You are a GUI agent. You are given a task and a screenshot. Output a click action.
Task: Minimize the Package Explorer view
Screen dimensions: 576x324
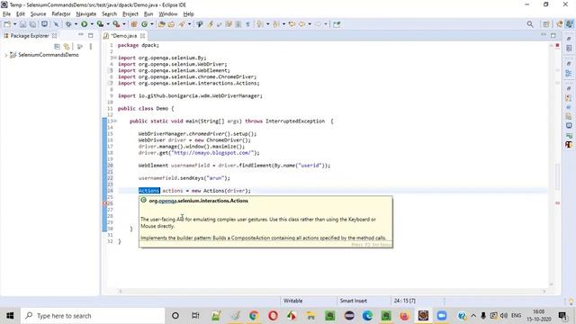tap(81, 35)
